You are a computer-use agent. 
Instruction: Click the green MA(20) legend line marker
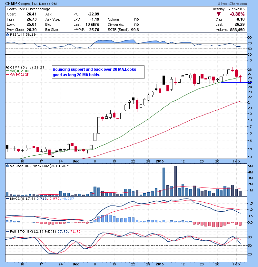pyautogui.click(x=7, y=71)
